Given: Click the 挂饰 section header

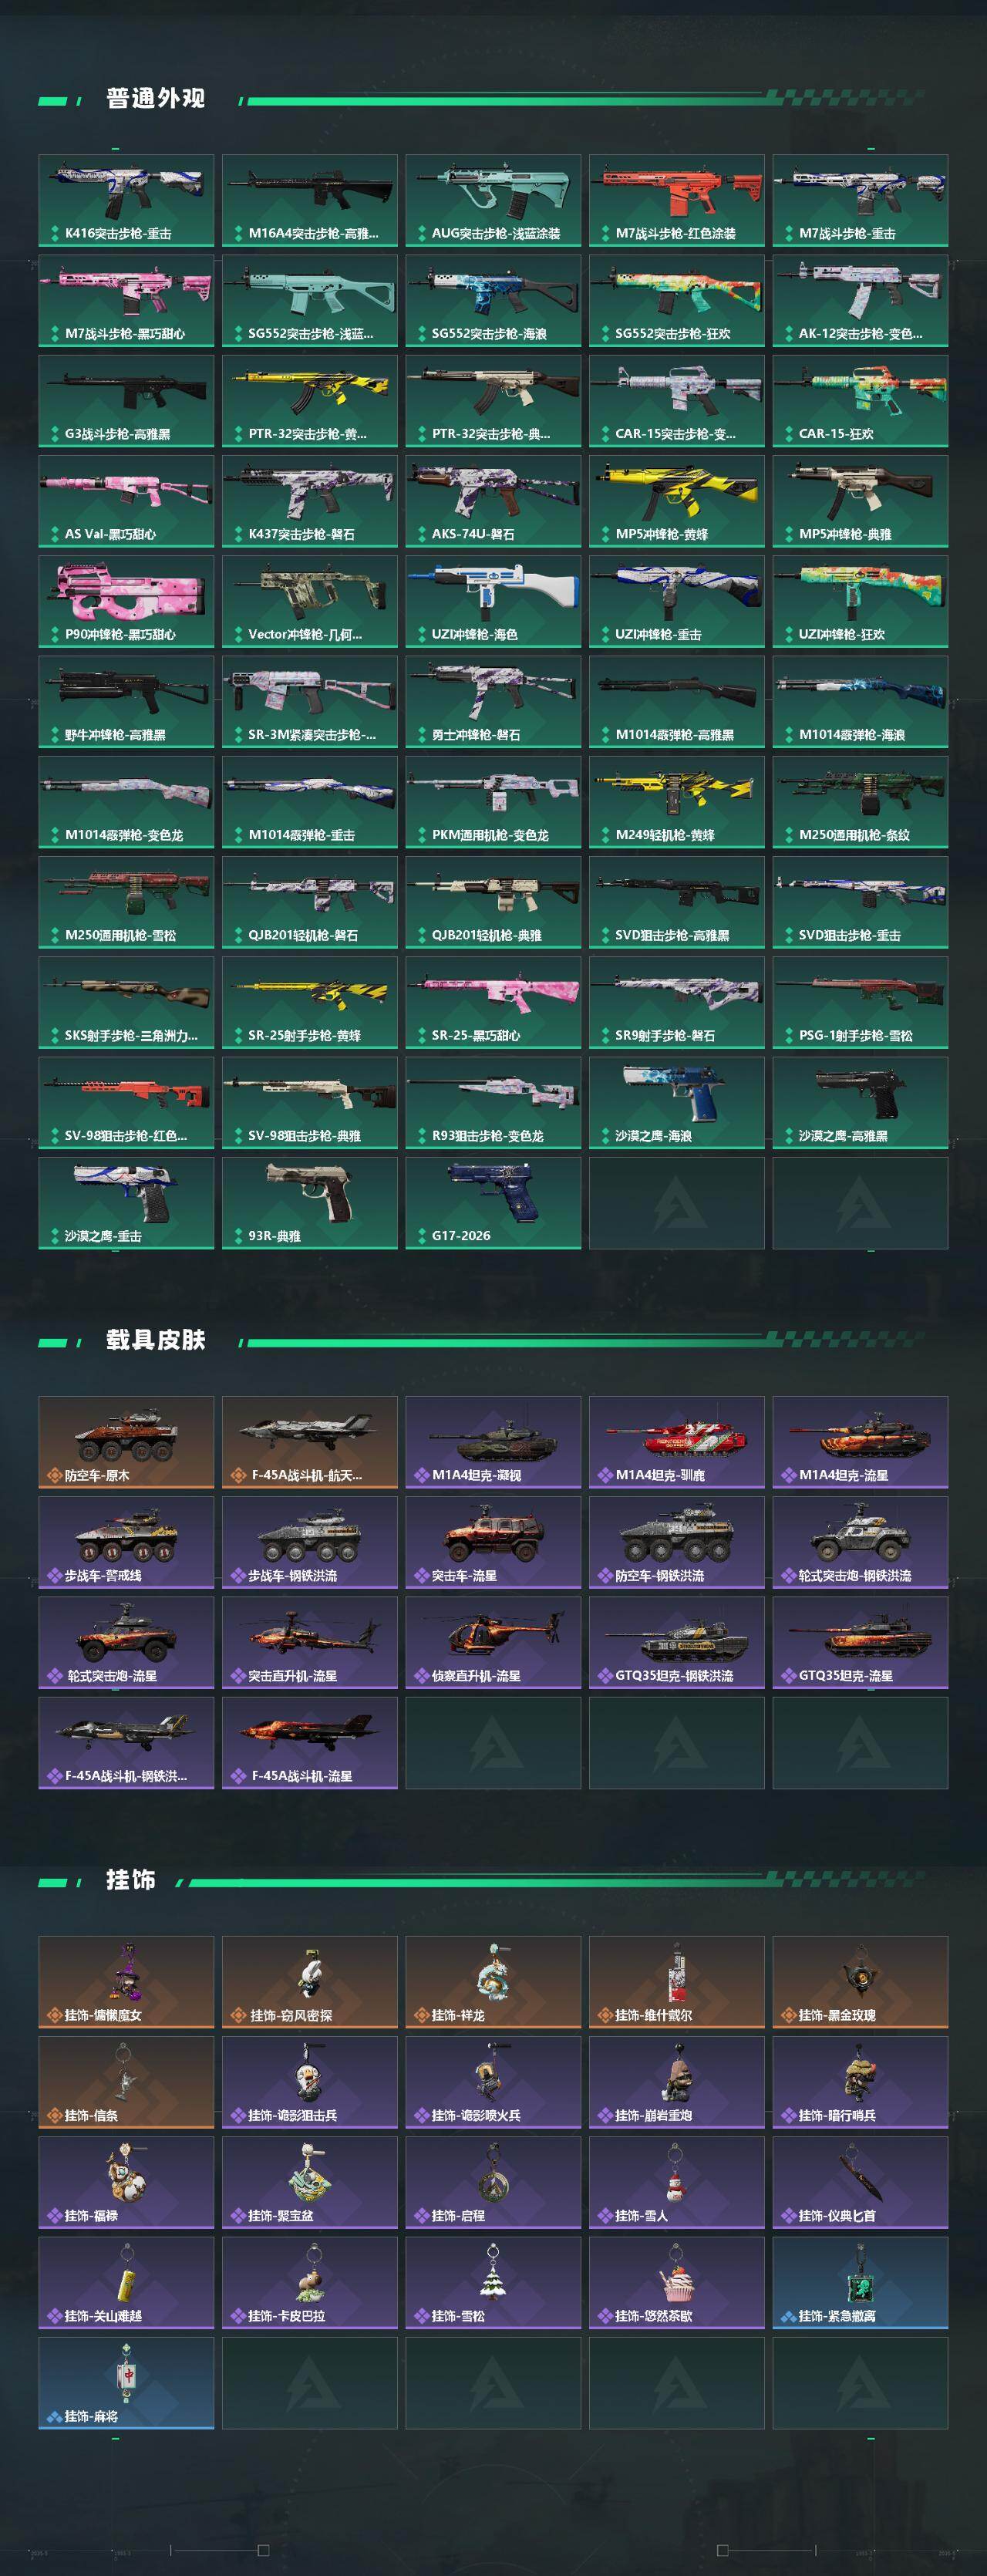Looking at the screenshot, I should [131, 1880].
